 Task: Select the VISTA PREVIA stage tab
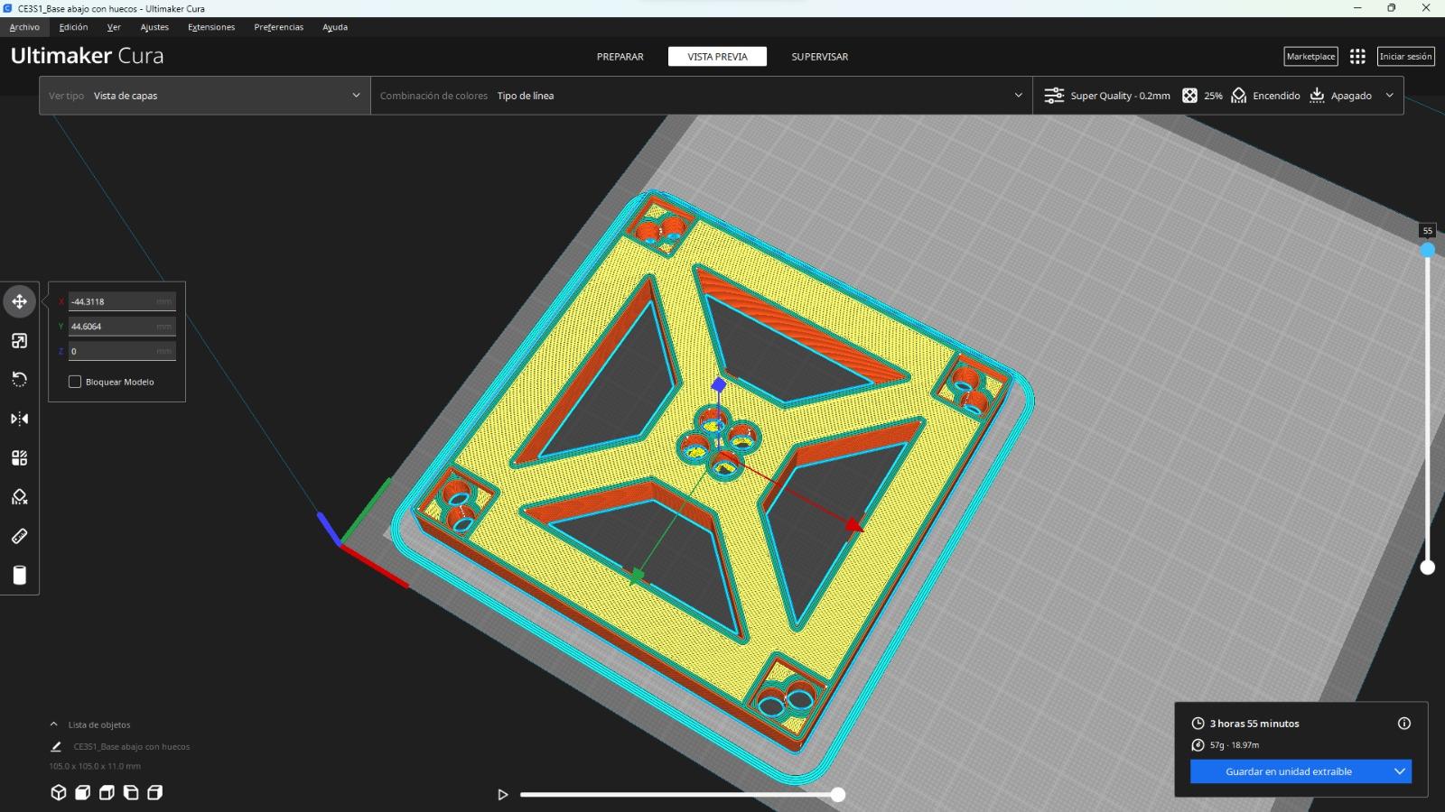[x=718, y=57]
